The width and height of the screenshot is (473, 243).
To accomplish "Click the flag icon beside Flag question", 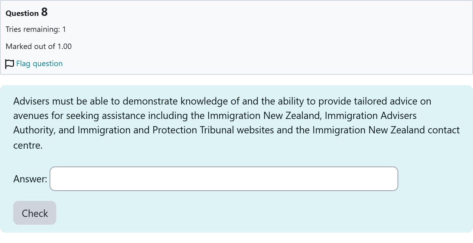I will point(10,64).
